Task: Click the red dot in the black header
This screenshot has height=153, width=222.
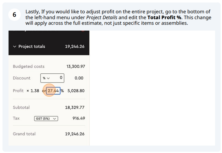Action: coord(83,31)
